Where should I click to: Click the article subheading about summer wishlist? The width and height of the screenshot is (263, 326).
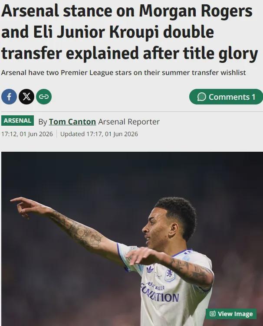pos(123,73)
